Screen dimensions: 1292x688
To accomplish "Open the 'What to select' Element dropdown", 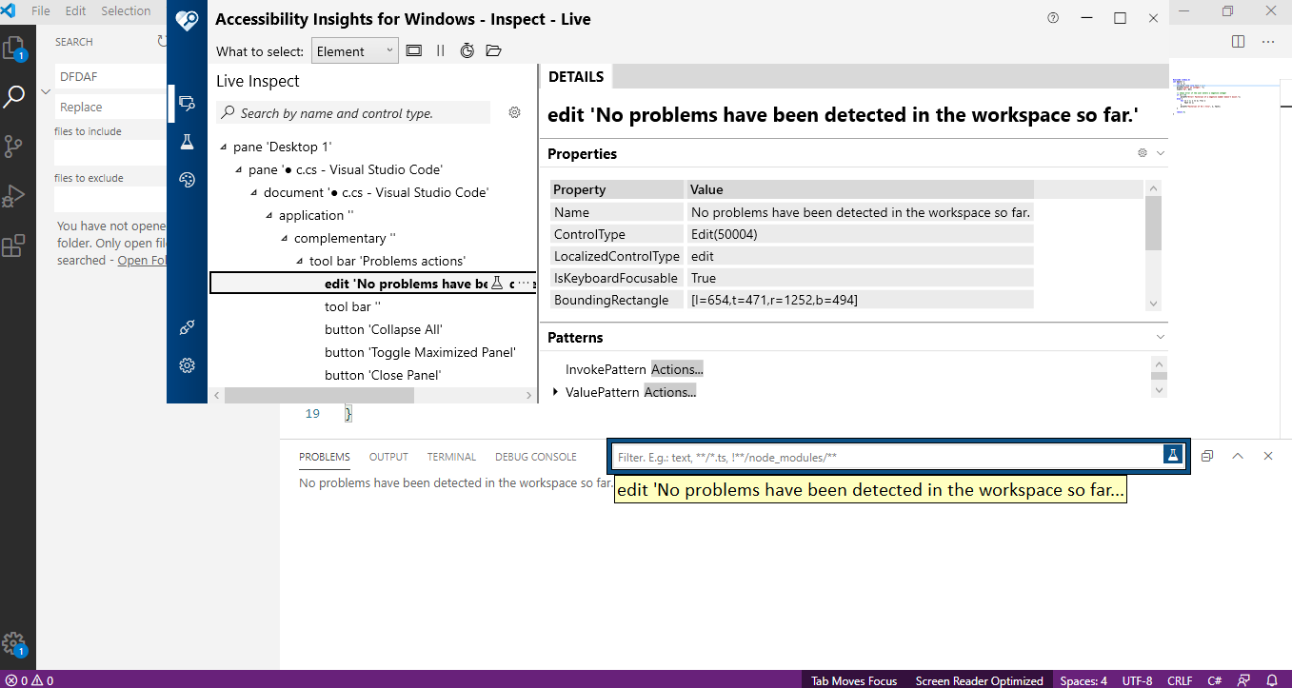I will [x=354, y=50].
